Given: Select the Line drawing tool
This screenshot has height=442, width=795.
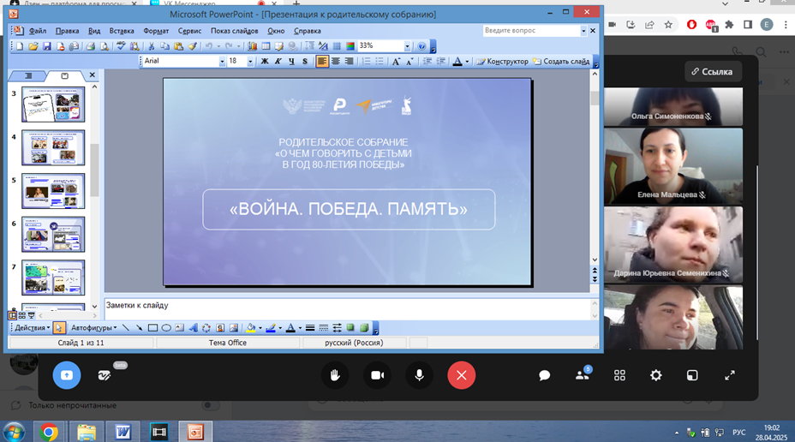Looking at the screenshot, I should click(x=126, y=328).
